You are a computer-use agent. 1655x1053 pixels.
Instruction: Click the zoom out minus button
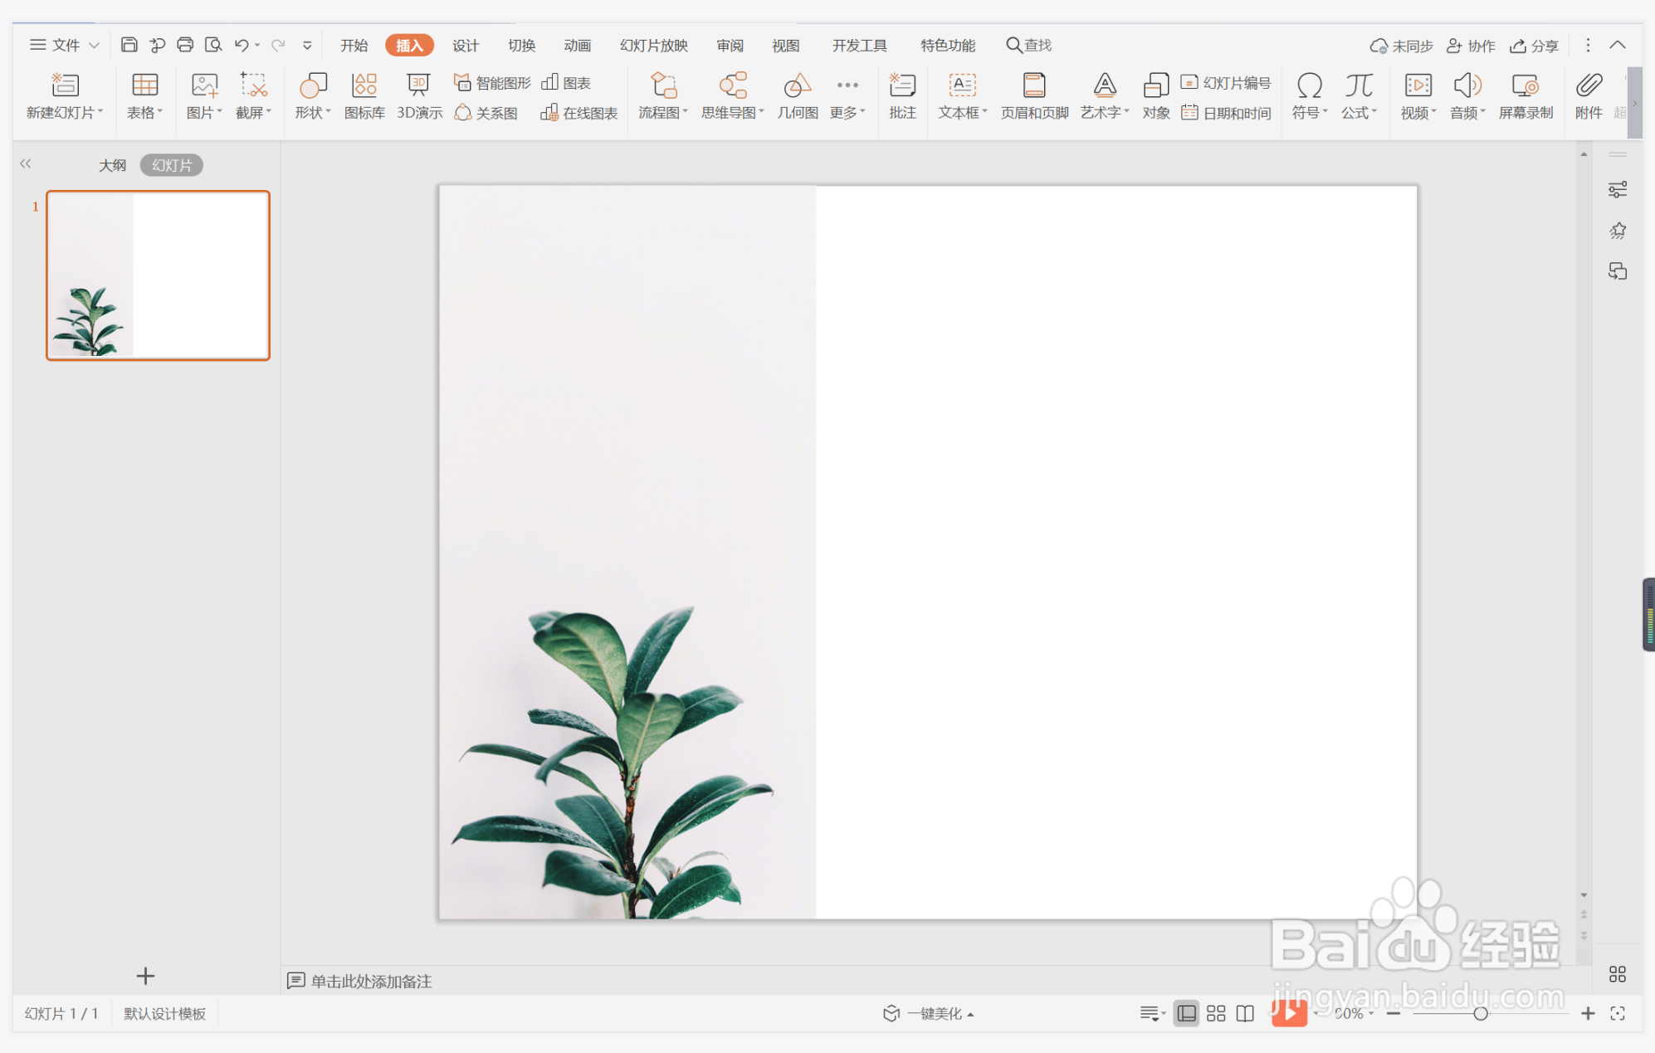[1394, 1013]
